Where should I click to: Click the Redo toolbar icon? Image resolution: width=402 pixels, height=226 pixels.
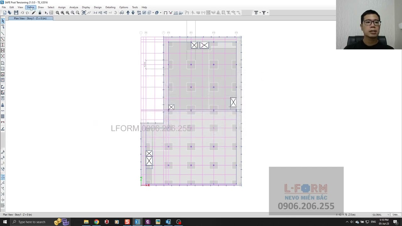point(28,13)
